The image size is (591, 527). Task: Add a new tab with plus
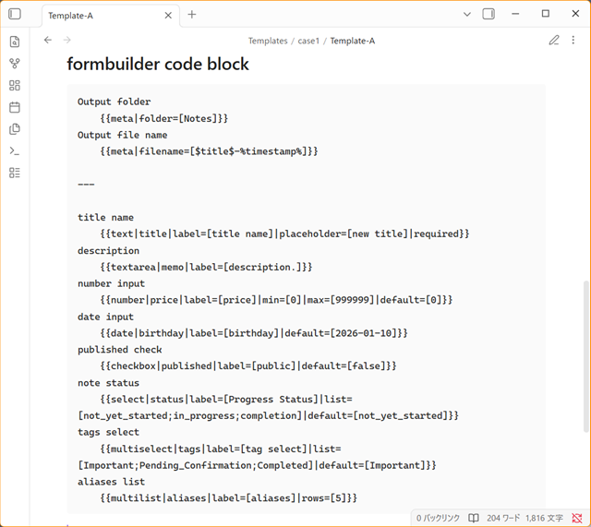[192, 15]
